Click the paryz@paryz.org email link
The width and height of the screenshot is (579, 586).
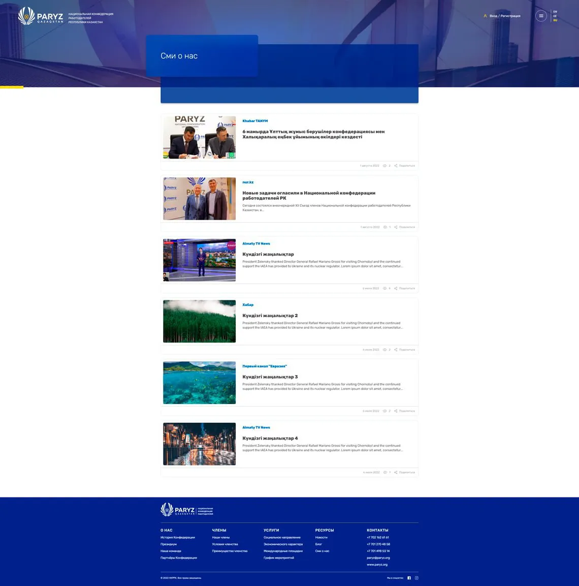(x=378, y=558)
